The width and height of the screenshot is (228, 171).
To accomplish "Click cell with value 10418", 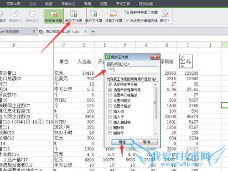I will click(84, 73).
